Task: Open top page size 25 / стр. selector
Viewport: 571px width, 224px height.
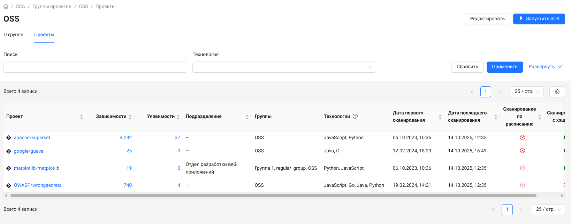Action: tap(527, 91)
